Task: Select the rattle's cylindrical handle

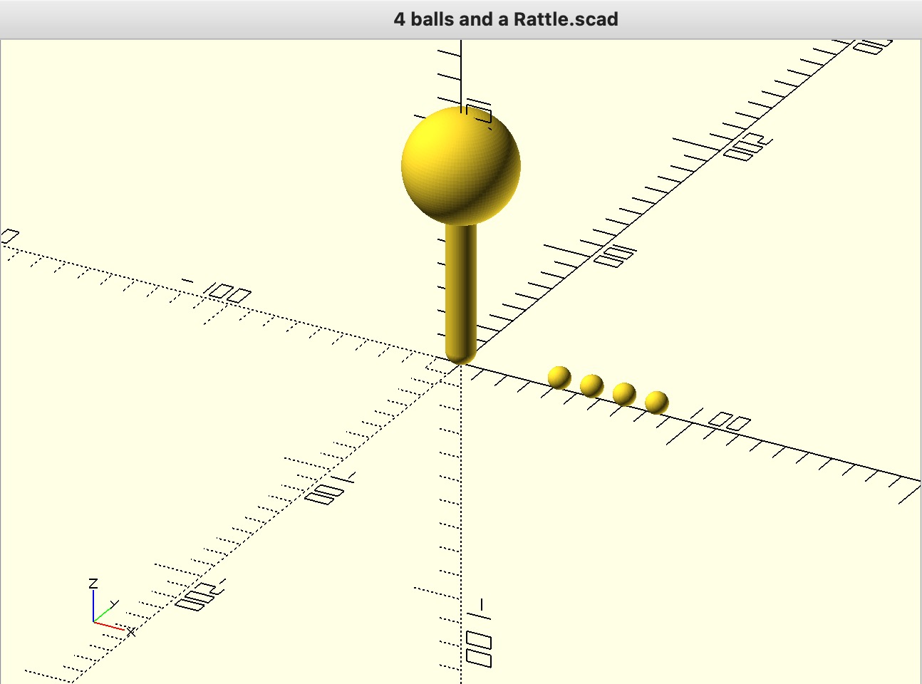Action: pyautogui.click(x=460, y=285)
